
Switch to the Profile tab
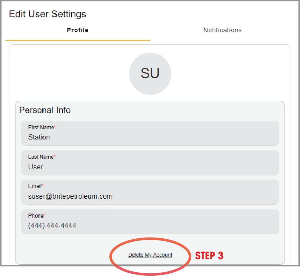(78, 30)
